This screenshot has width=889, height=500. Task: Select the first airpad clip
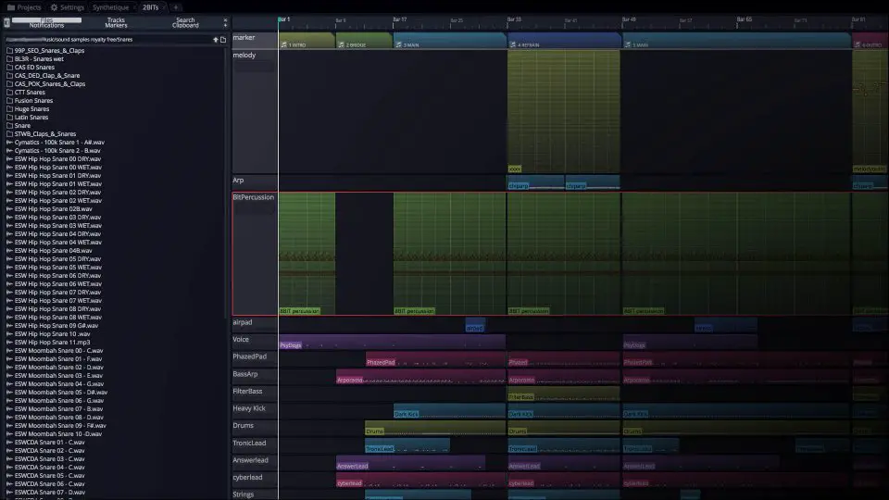pos(474,325)
